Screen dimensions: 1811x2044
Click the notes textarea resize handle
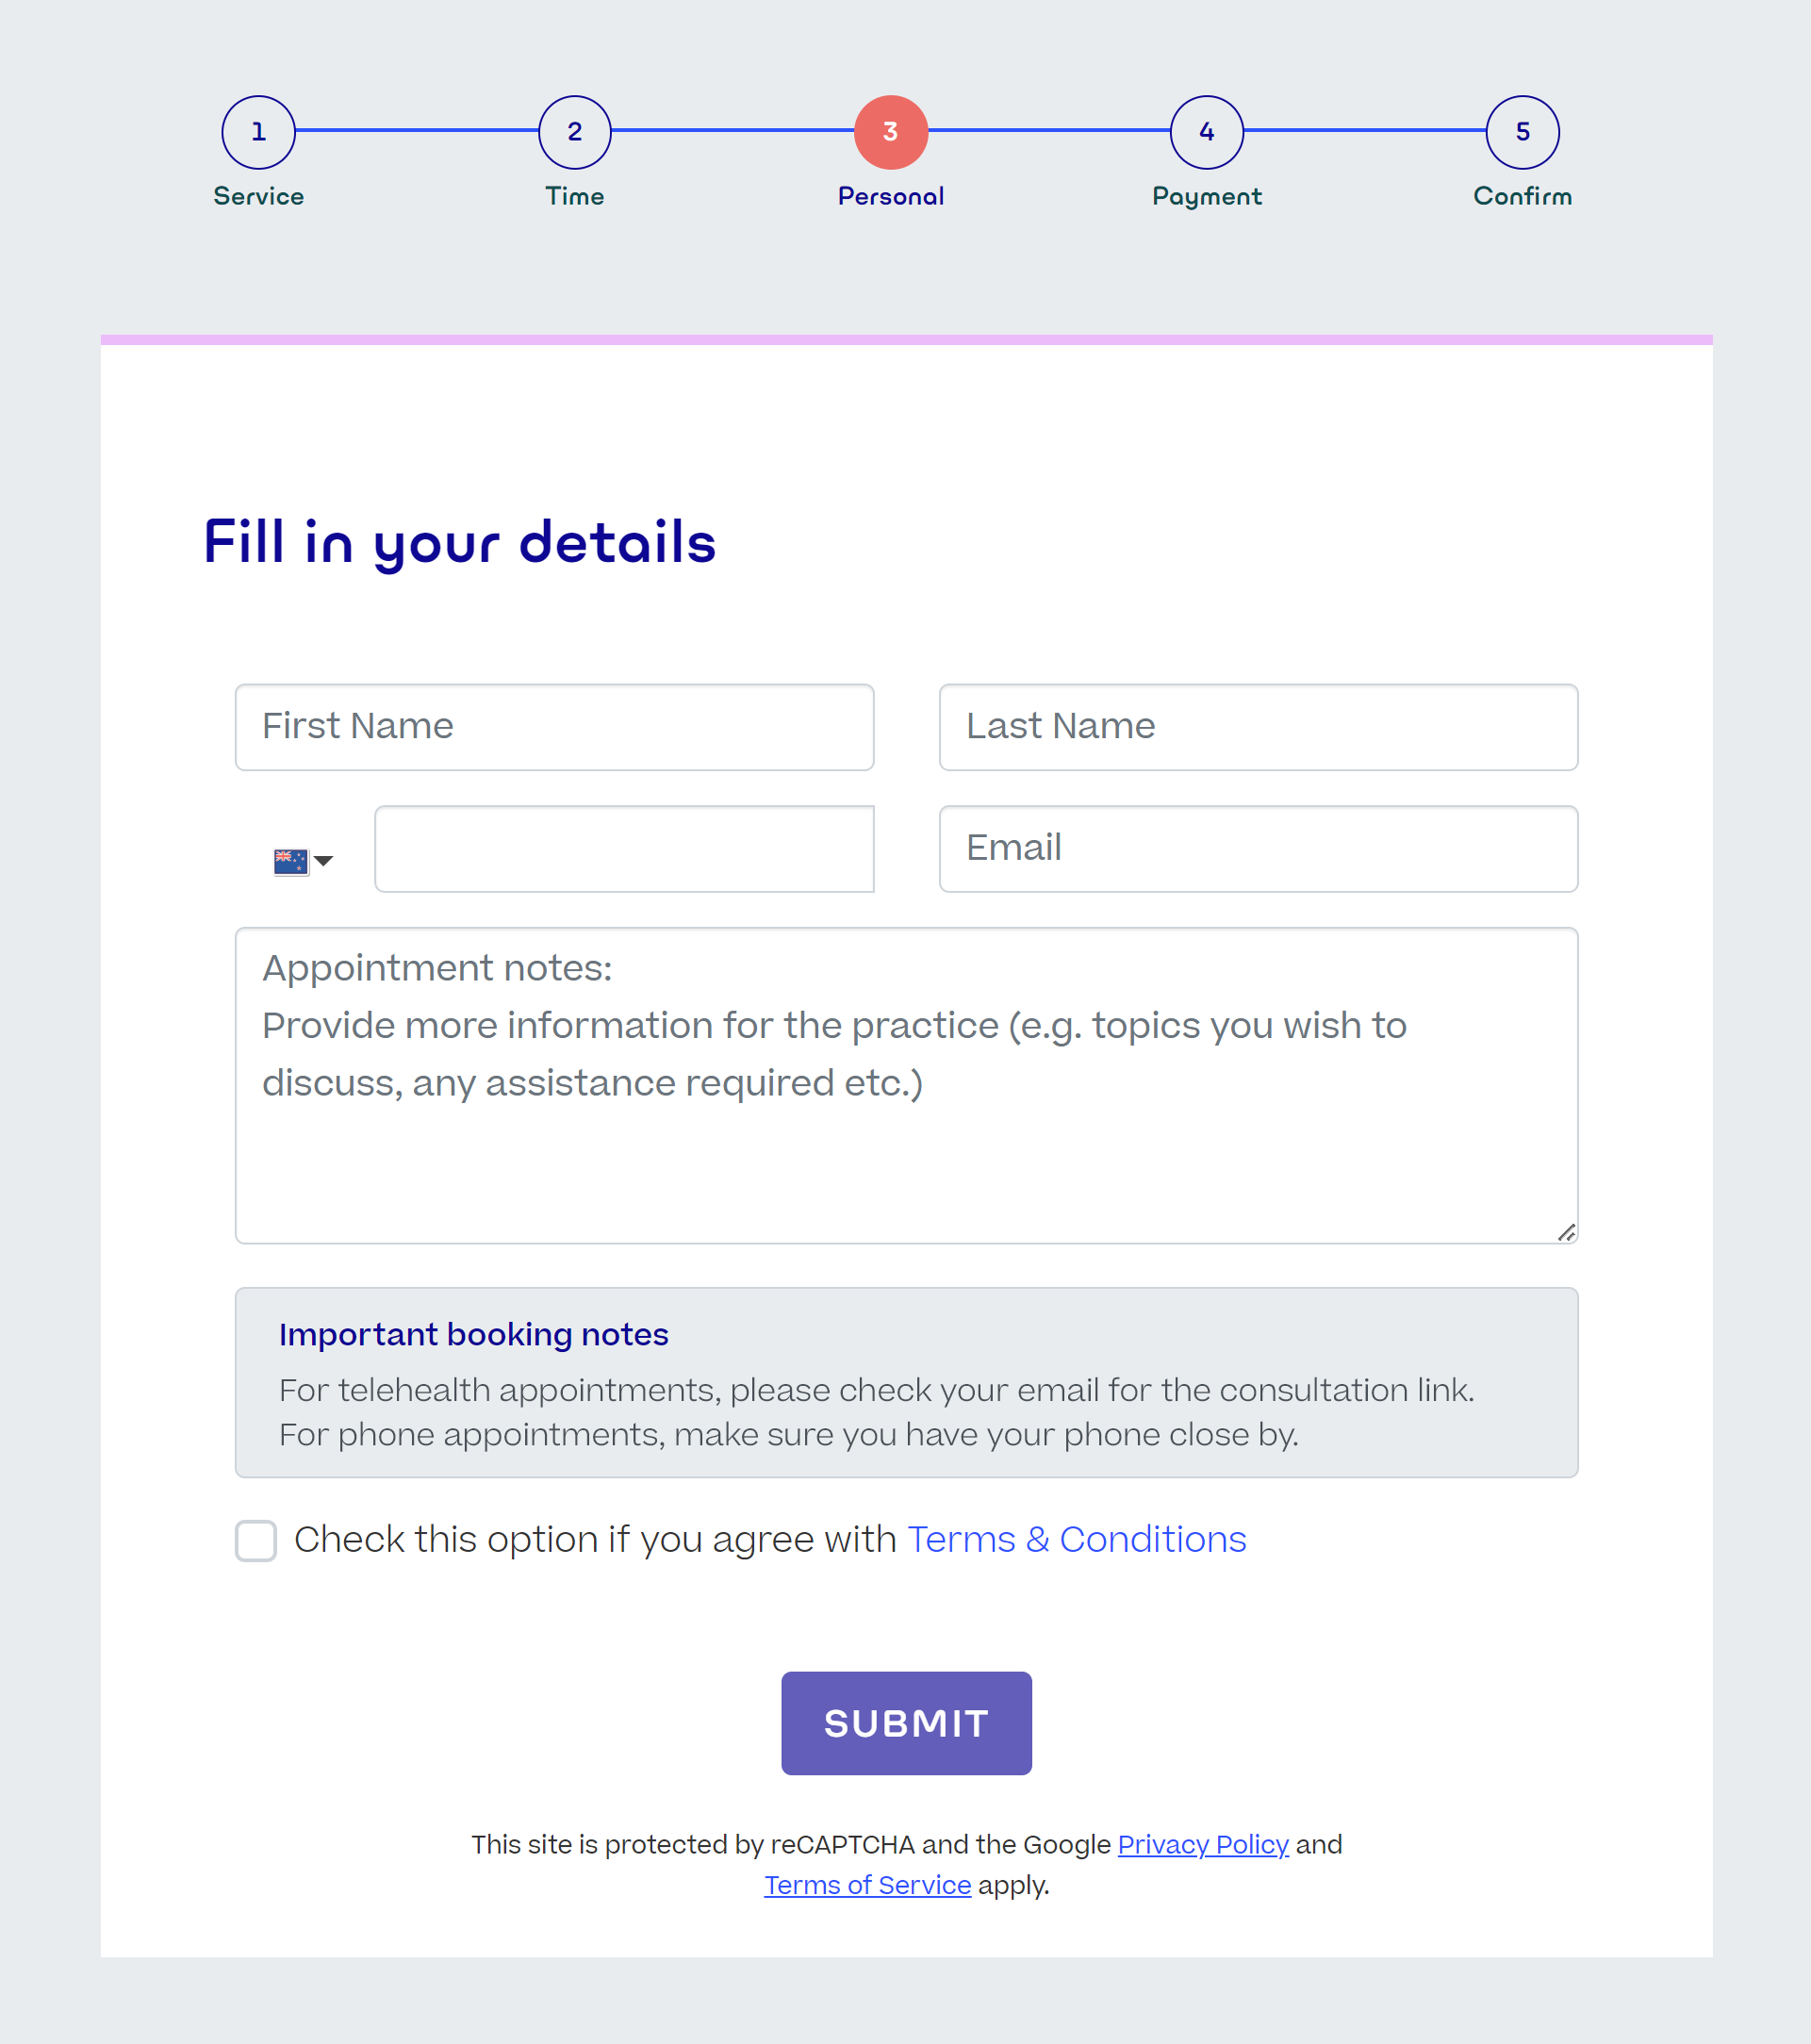point(1568,1231)
